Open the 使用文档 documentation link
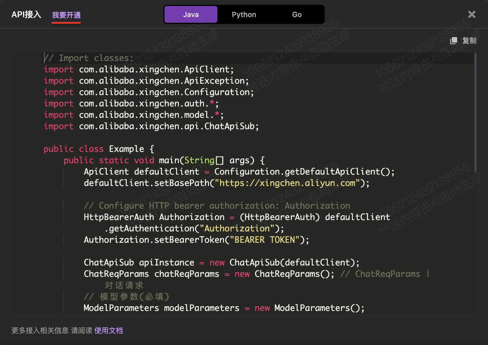Screen dimensions: 488x345 coord(109,330)
